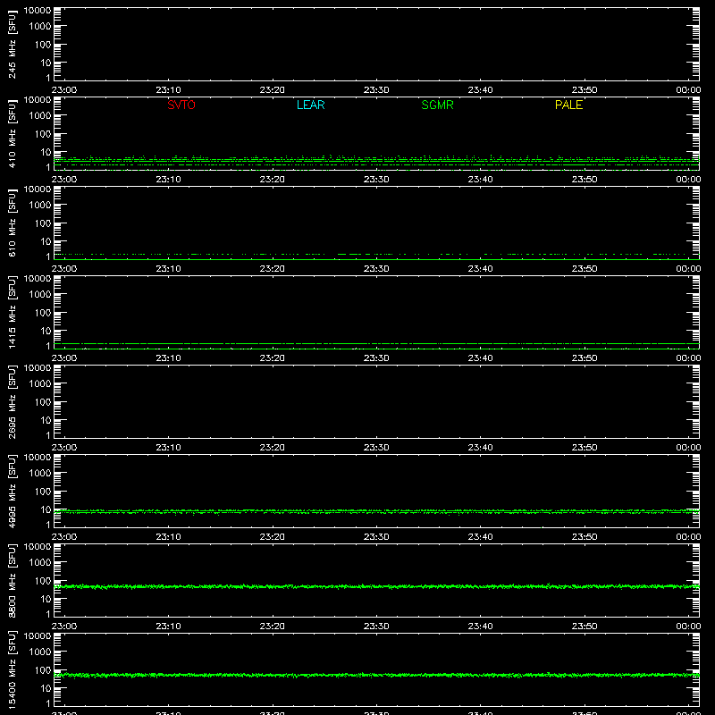Image resolution: width=715 pixels, height=715 pixels.
Task: Click the 10000 label on 245 MHz axis
Action: 38,11
